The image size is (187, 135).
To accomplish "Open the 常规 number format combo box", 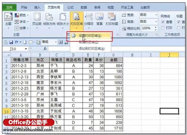I will [49, 42].
